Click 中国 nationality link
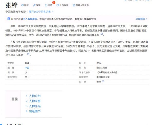154x125 pixels. tap(27, 68)
